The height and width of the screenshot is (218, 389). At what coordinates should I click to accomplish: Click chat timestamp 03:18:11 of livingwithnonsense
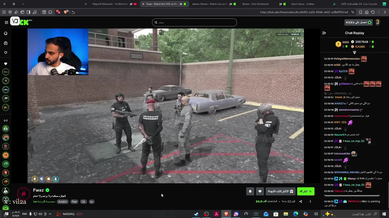click(x=329, y=59)
